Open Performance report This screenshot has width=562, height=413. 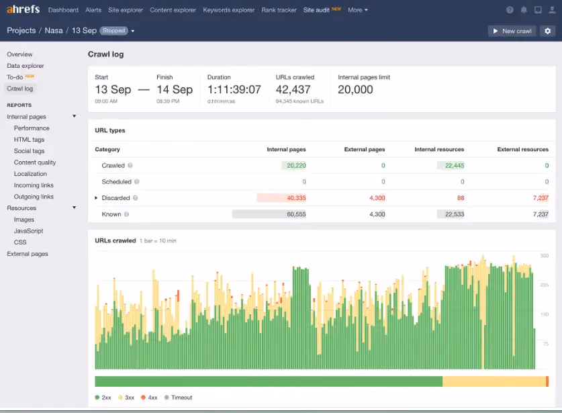[x=32, y=128]
